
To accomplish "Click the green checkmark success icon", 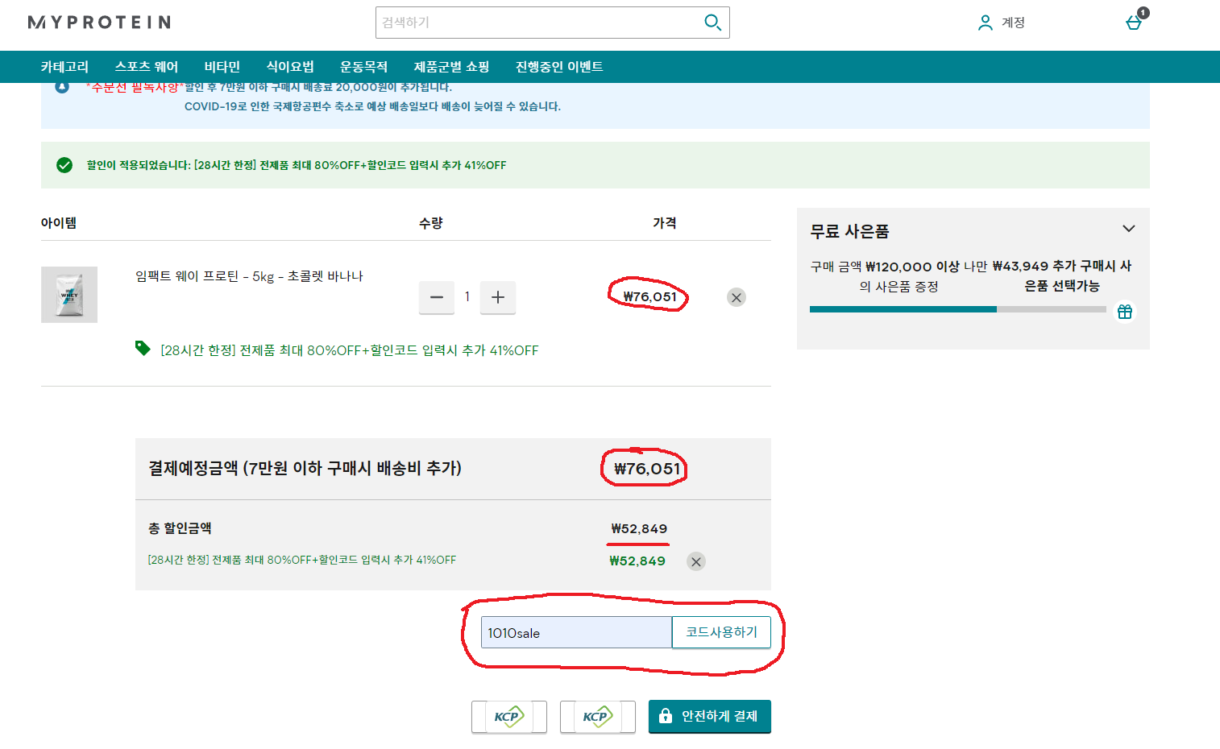I will [64, 165].
